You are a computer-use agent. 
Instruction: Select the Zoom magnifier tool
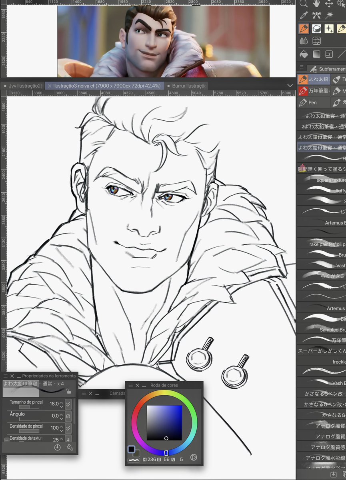tap(304, 4)
